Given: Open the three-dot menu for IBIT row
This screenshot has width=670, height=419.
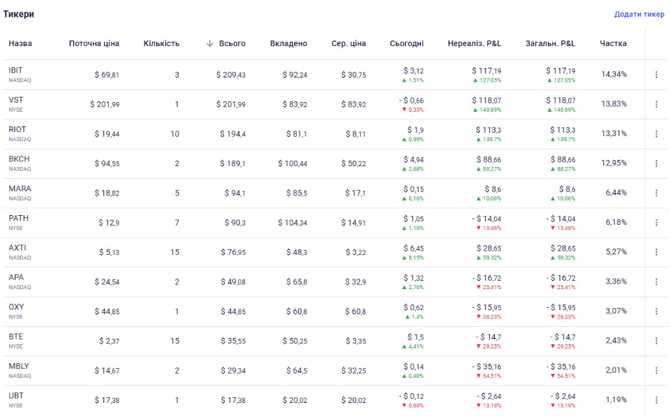Looking at the screenshot, I should pyautogui.click(x=656, y=75).
